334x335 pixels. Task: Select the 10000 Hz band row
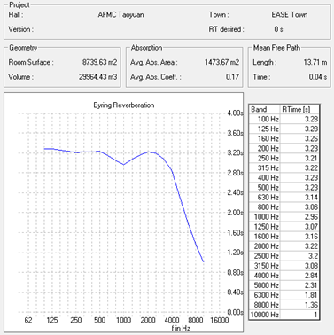pyautogui.click(x=284, y=315)
